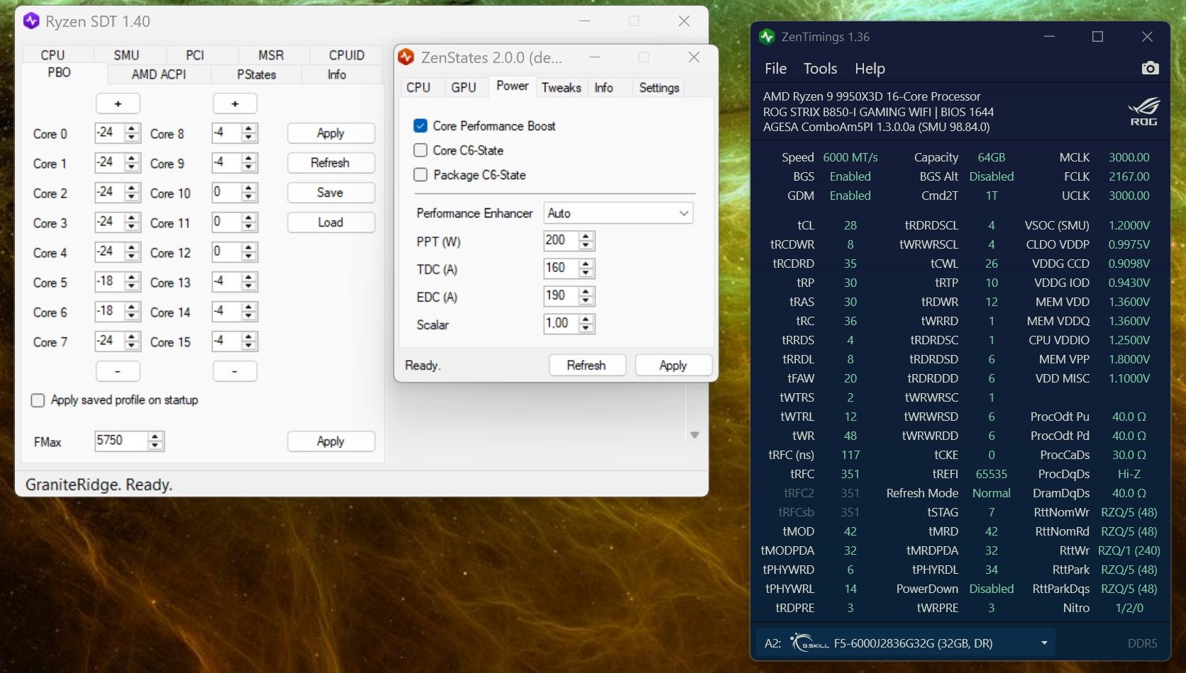Click the Core 10 offset field
1186x673 pixels.
coord(226,193)
